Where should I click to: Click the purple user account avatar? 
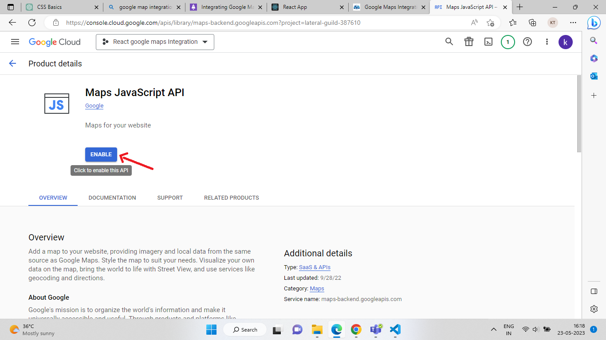(x=565, y=42)
